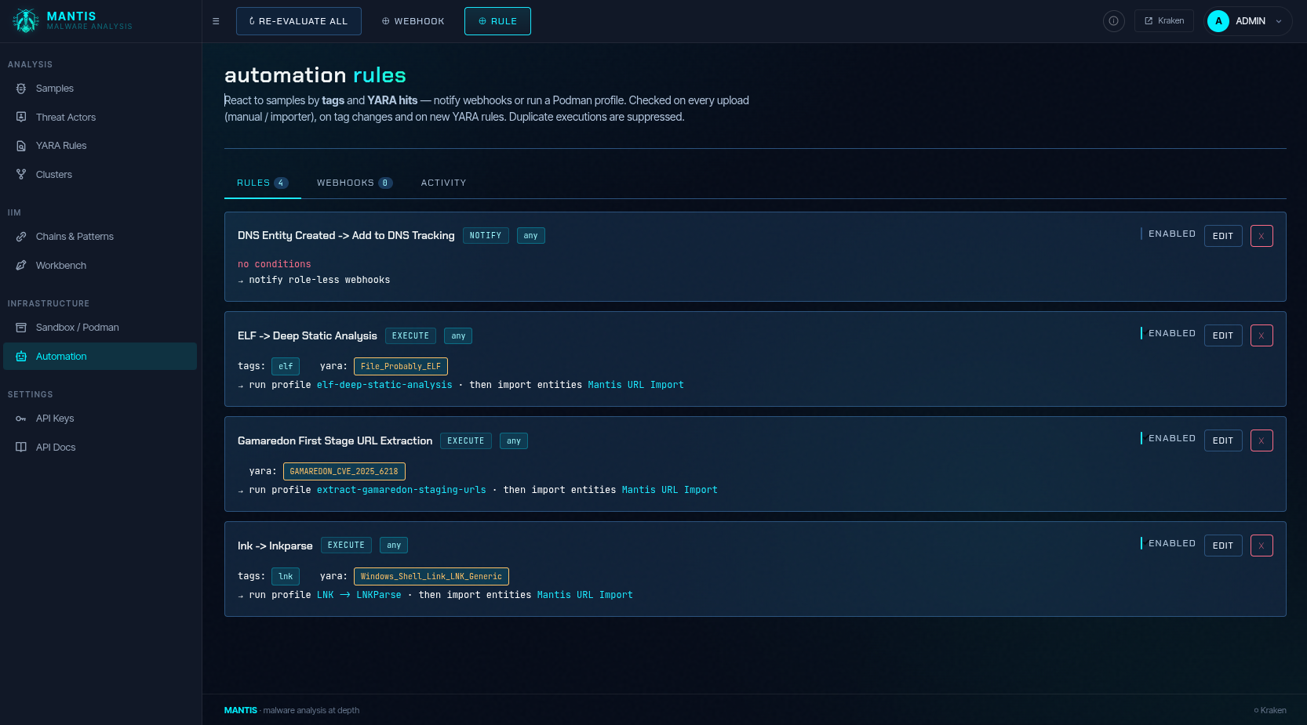Open API Docs page
1307x725 pixels.
coord(100,448)
